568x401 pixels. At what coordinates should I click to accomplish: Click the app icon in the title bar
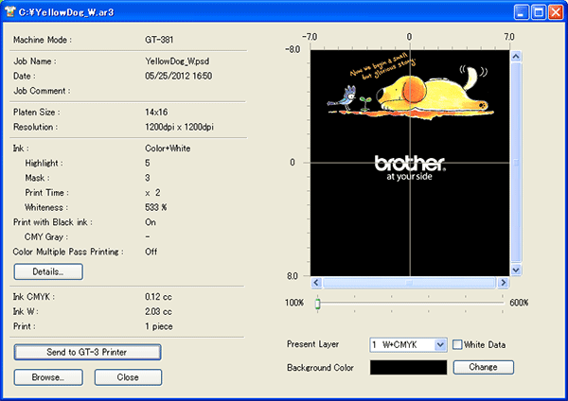pyautogui.click(x=10, y=11)
